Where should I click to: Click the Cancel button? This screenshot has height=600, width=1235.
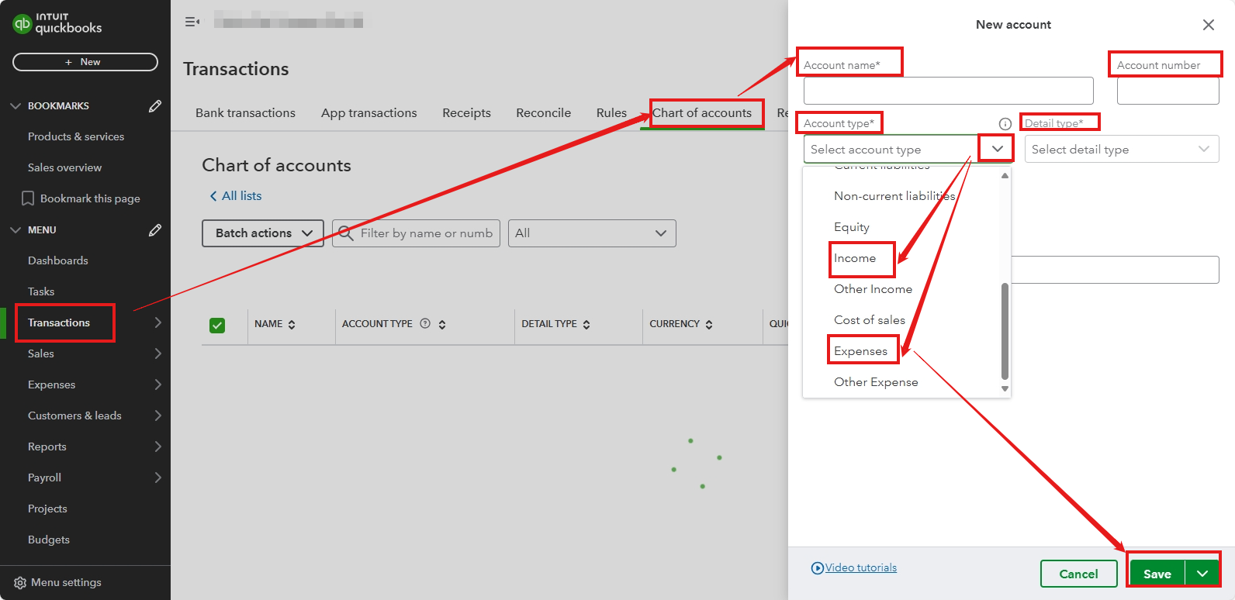click(x=1078, y=574)
